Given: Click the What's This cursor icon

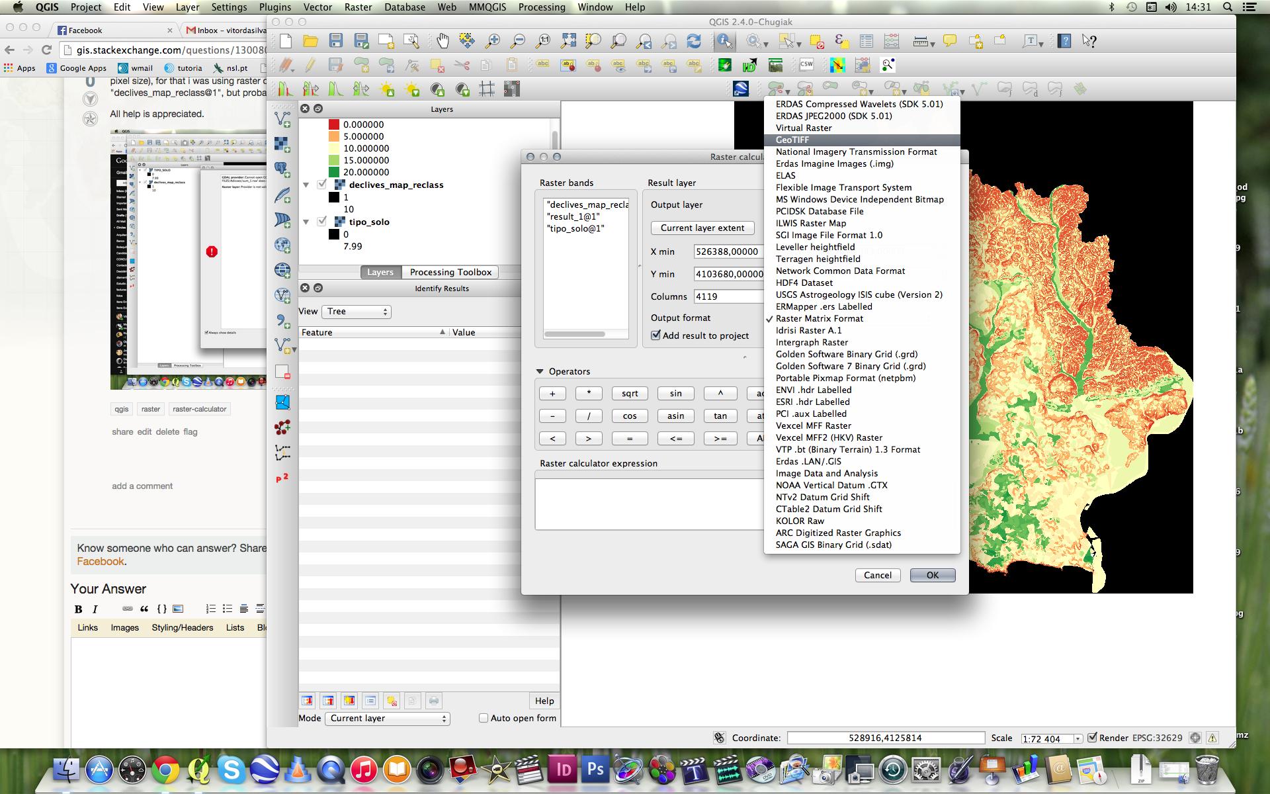Looking at the screenshot, I should click(1089, 41).
